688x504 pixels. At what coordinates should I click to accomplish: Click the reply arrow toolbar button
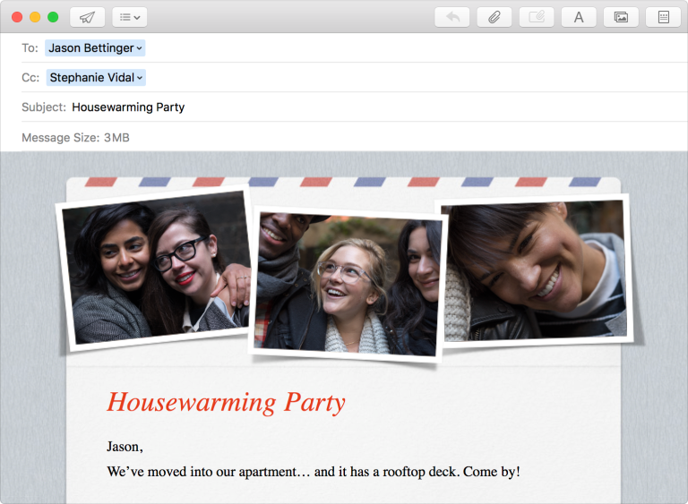(451, 17)
